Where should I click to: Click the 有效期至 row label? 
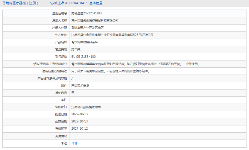coord(61,128)
